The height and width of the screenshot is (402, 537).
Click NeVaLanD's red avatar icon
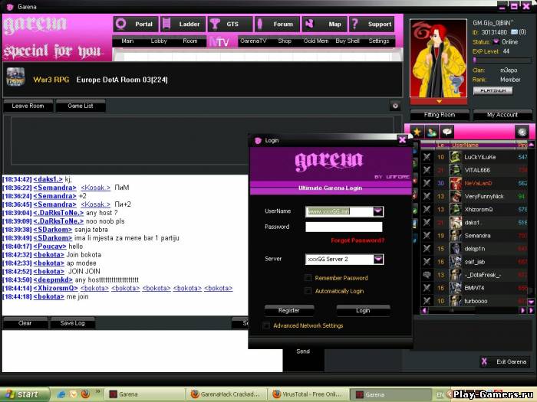tap(456, 183)
